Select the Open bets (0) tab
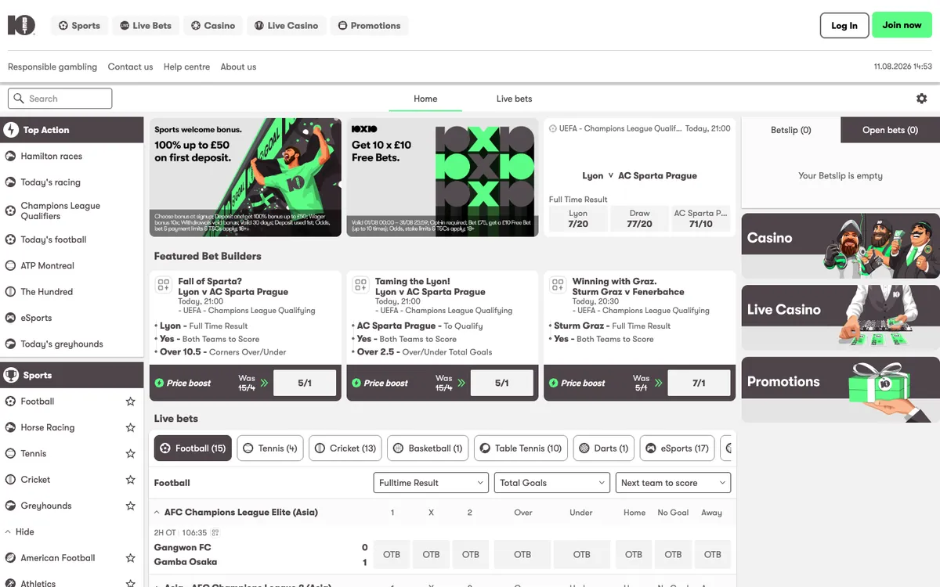 (x=890, y=130)
